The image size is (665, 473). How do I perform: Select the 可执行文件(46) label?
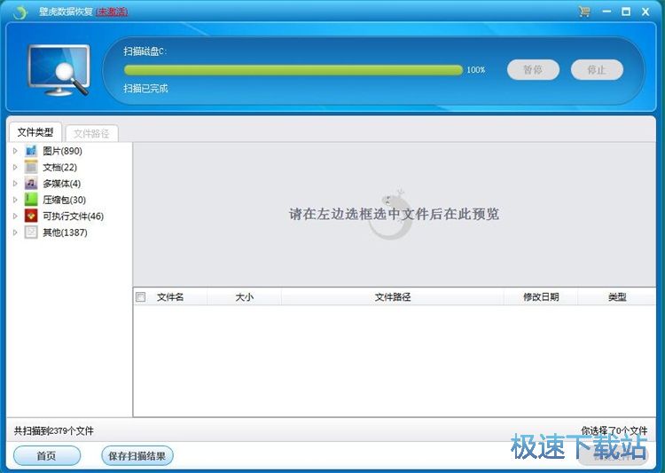click(x=73, y=217)
